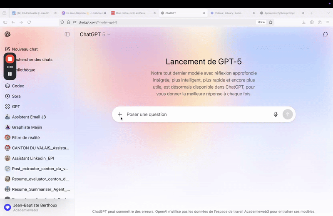Click the send arrow button
The image size is (333, 216).
(x=288, y=114)
